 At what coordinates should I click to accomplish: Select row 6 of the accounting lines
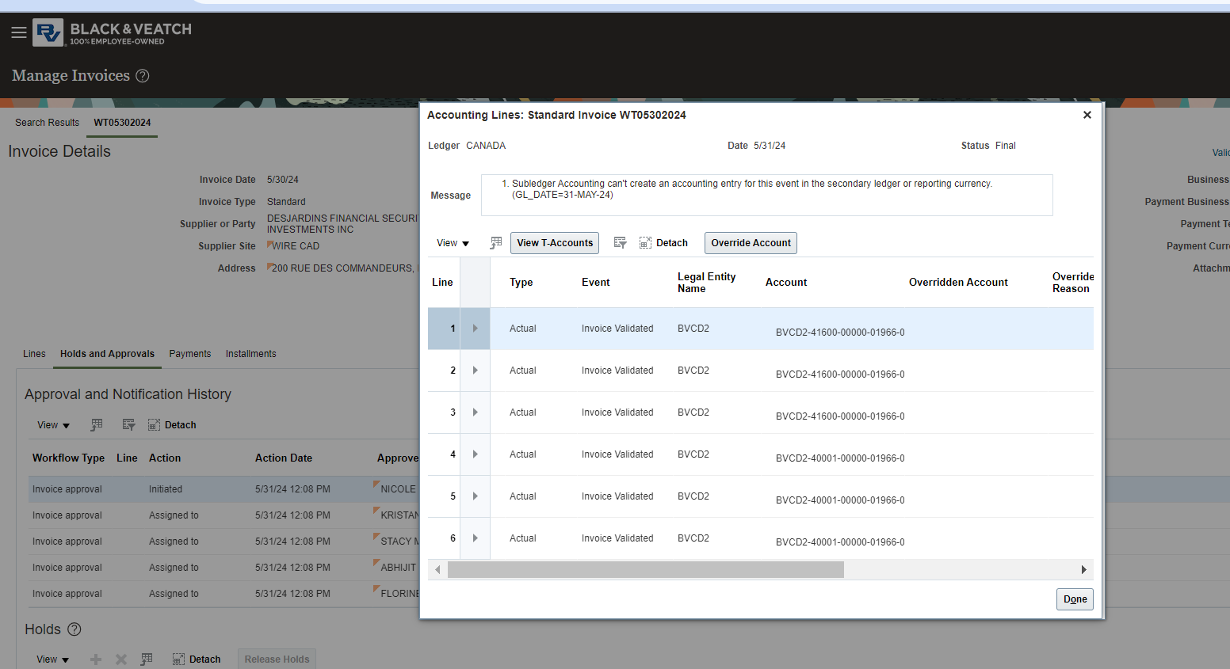pos(442,538)
